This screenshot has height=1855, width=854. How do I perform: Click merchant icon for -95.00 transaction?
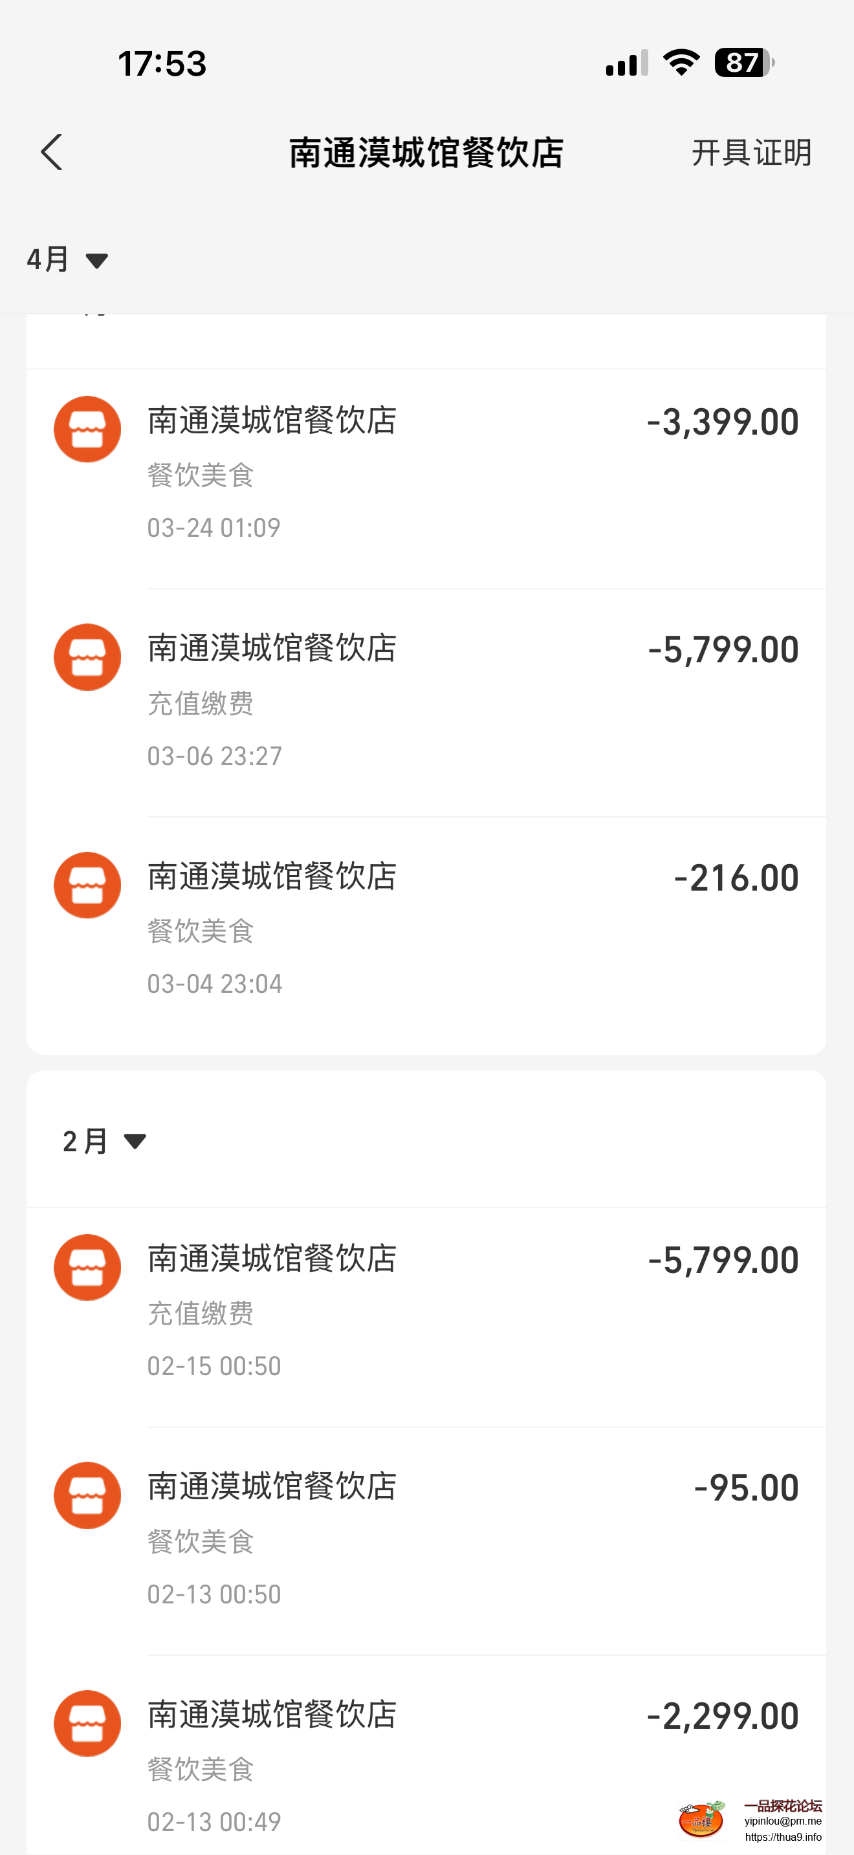tap(87, 1495)
